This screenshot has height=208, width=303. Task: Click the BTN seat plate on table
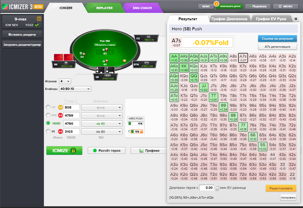tap(145, 64)
